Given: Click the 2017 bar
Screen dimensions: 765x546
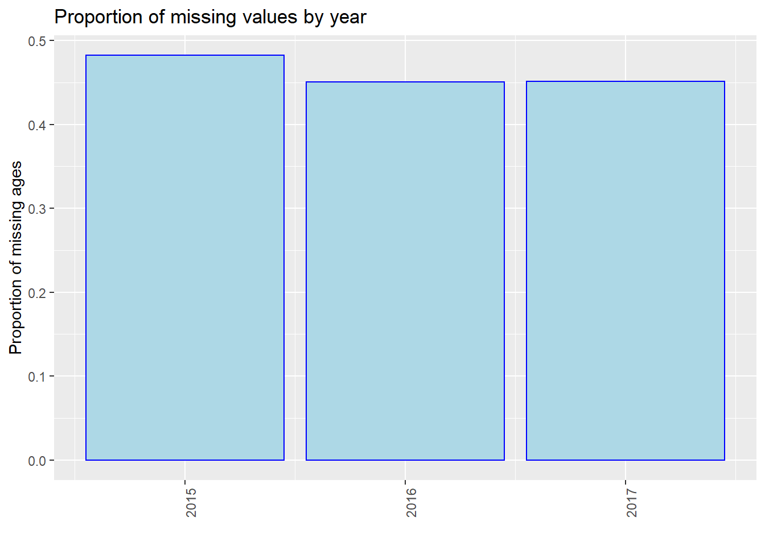Looking at the screenshot, I should click(x=626, y=271).
